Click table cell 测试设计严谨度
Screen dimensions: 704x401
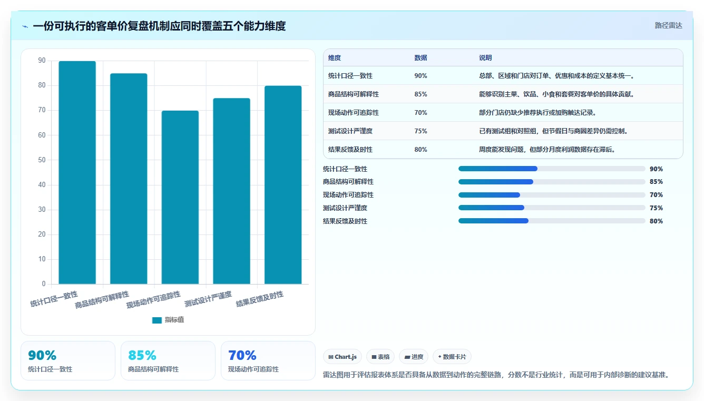click(350, 131)
